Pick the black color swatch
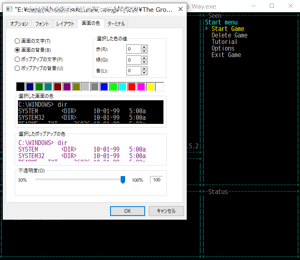The width and height of the screenshot is (300, 260). click(20, 87)
